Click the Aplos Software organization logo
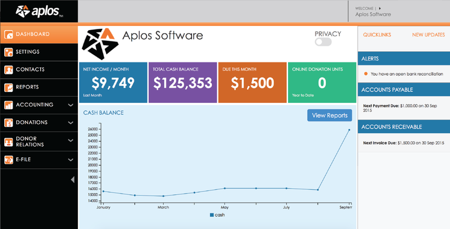This screenshot has width=450, height=229. pos(100,44)
